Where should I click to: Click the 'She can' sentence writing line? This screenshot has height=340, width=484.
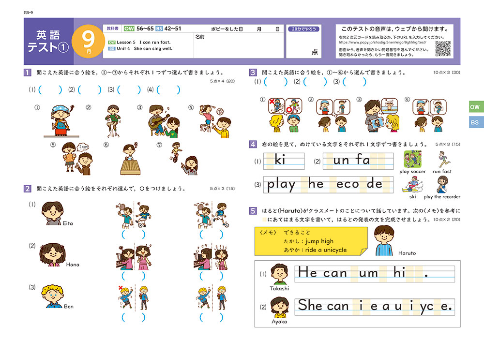(x=375, y=307)
